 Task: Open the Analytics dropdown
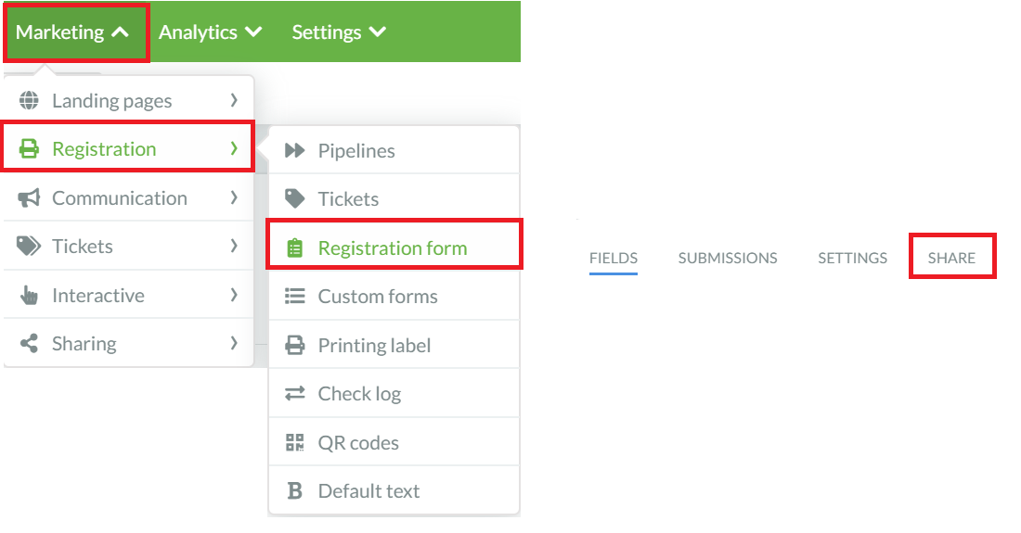(x=210, y=32)
